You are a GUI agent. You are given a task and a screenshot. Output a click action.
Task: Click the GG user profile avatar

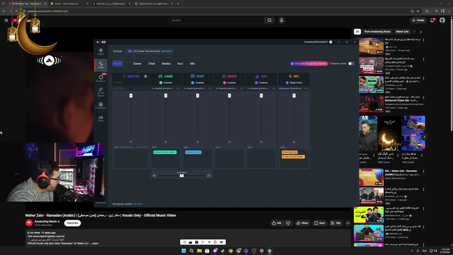click(331, 42)
